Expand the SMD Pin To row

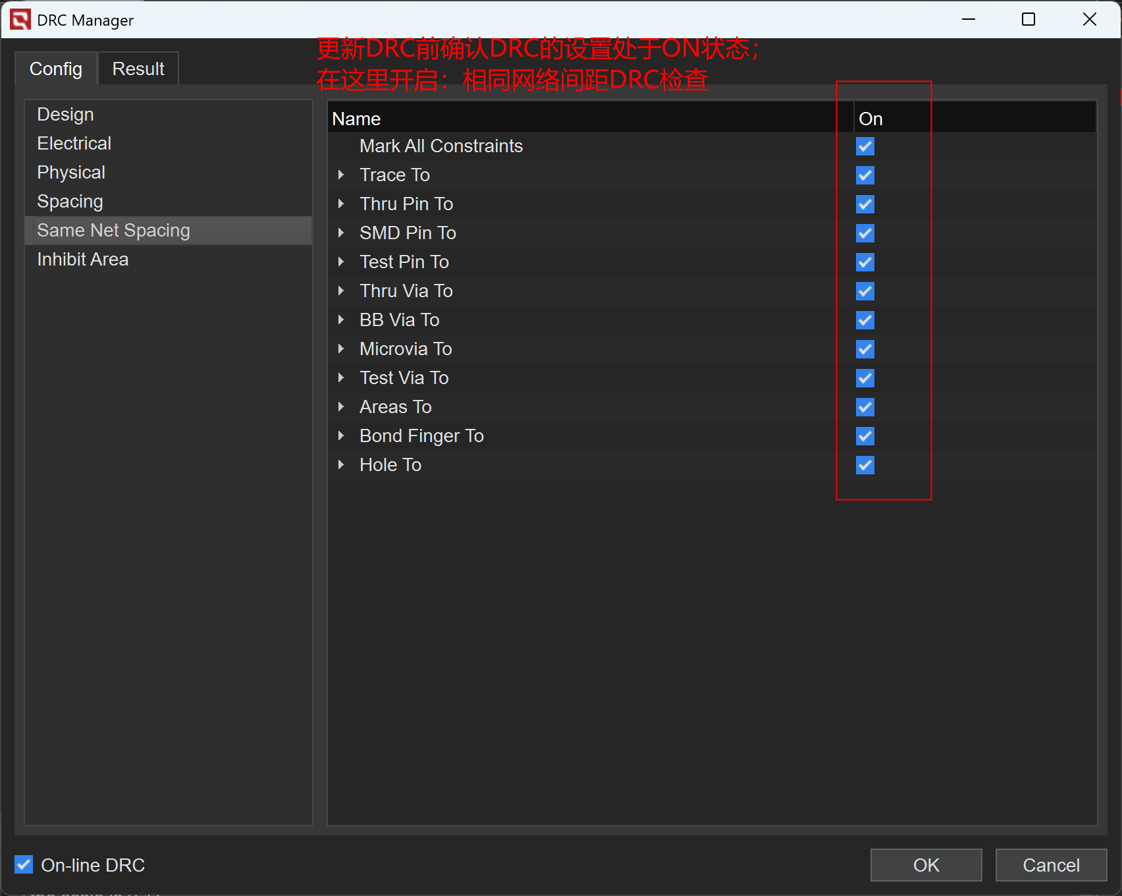click(x=341, y=233)
